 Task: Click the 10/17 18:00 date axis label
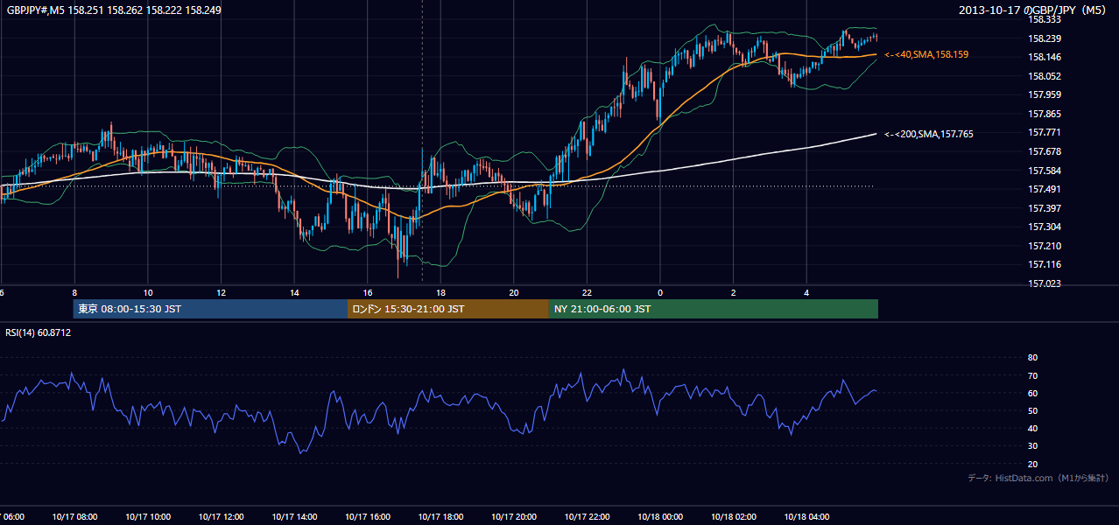coord(440,517)
